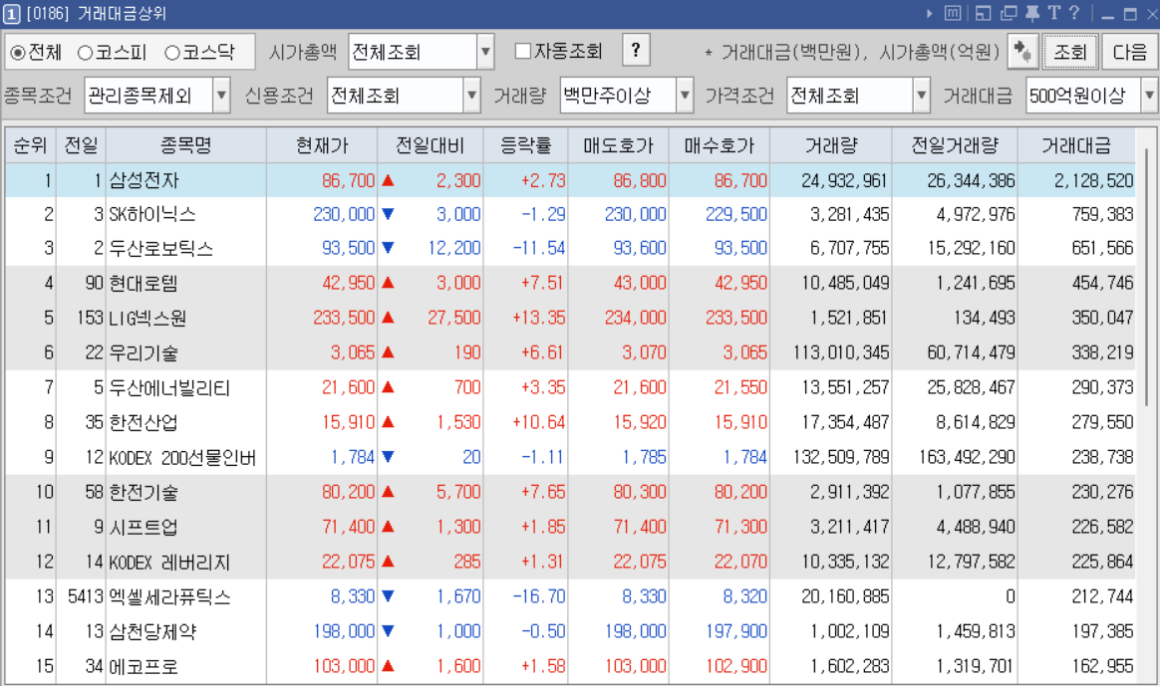
Task: Click the duplicate window icon
Action: (1009, 13)
